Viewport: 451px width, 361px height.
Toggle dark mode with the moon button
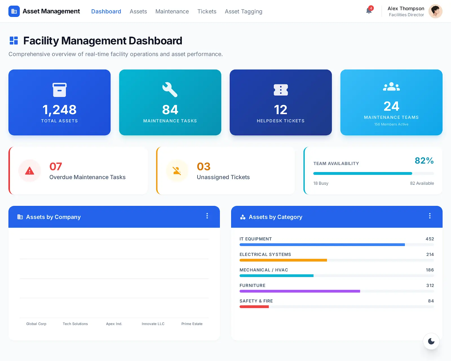[x=431, y=341]
